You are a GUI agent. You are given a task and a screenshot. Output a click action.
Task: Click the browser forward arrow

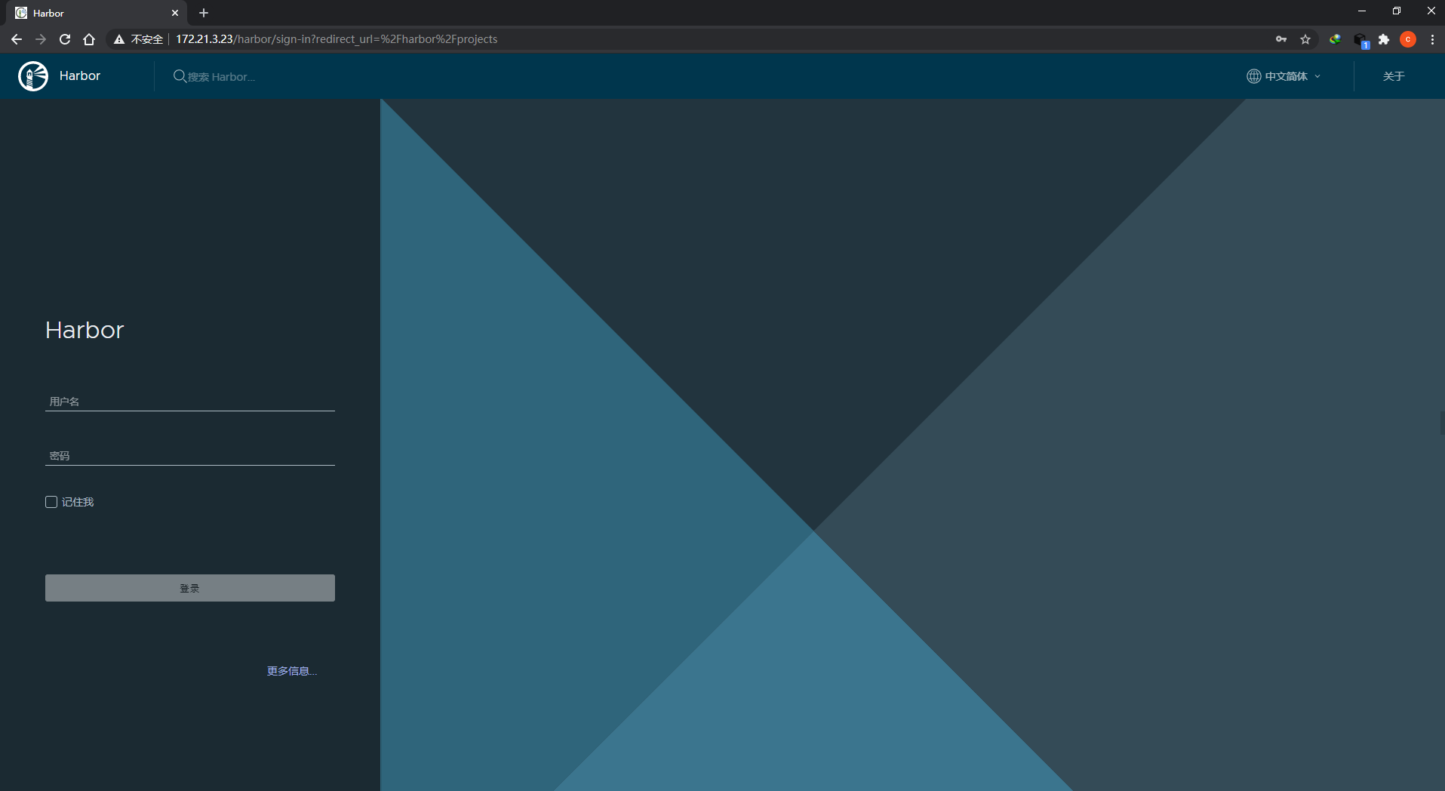pyautogui.click(x=41, y=39)
